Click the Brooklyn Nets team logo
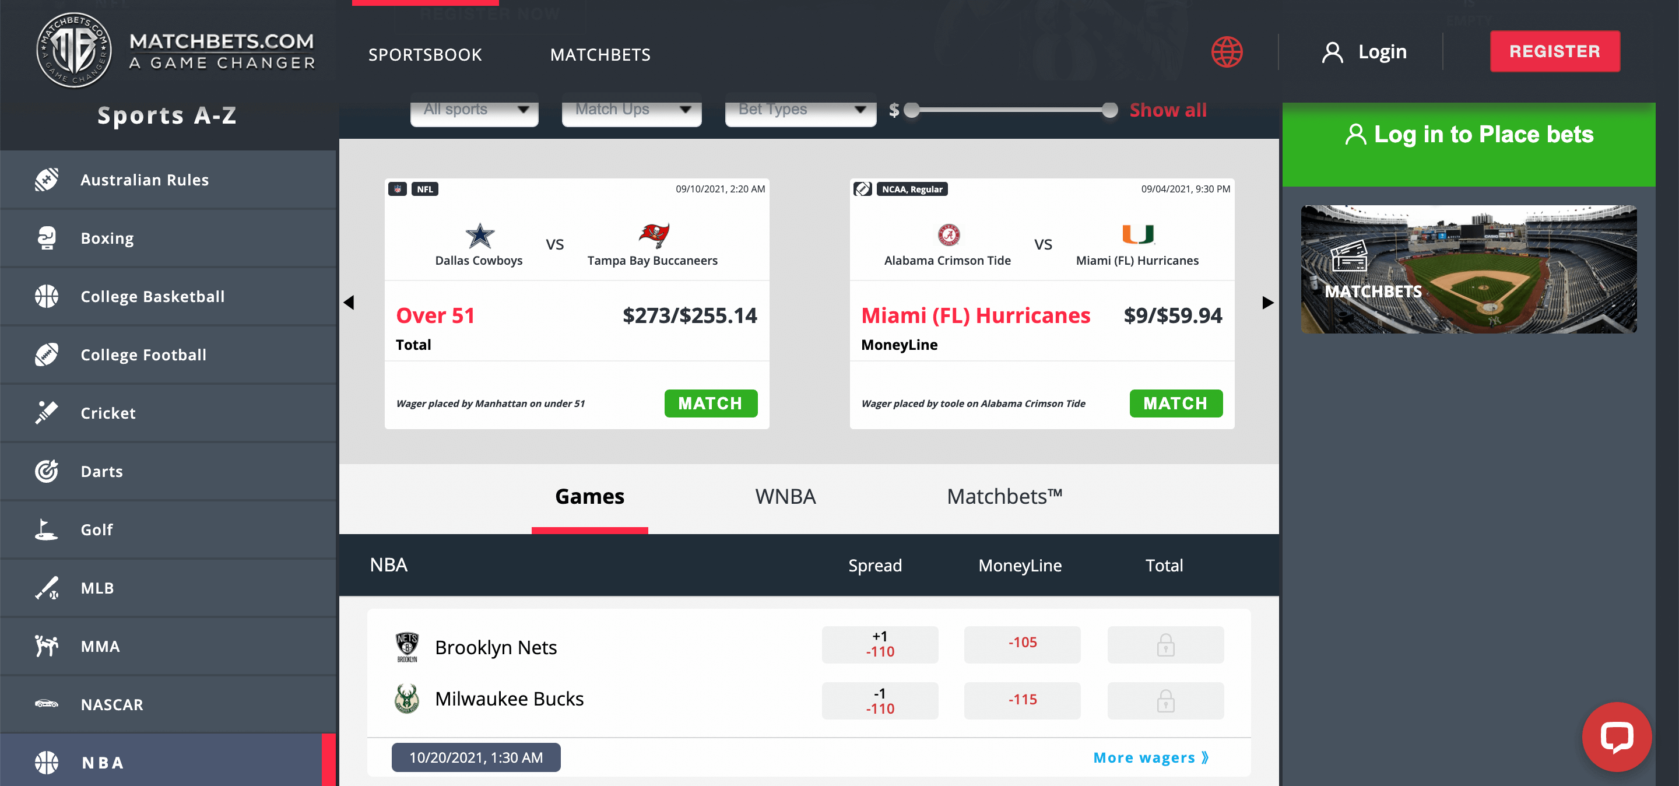 [407, 645]
